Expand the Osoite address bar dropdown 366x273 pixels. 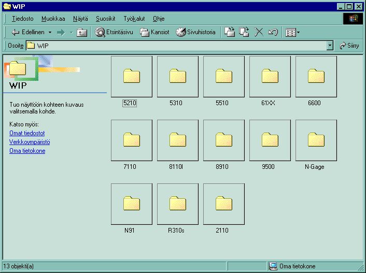pos(330,46)
